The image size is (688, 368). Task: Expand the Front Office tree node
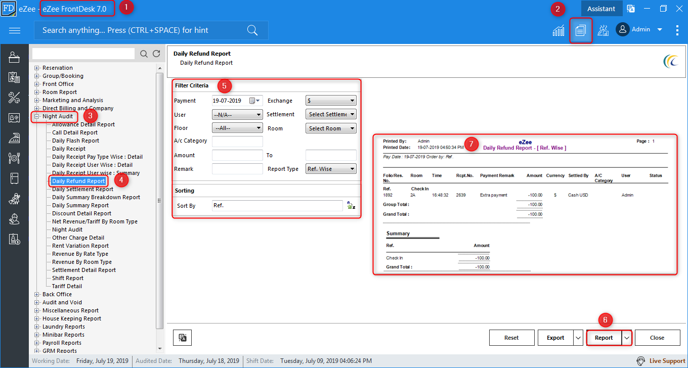(x=36, y=84)
